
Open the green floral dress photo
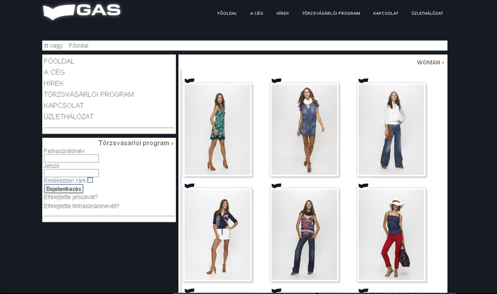coord(217,129)
